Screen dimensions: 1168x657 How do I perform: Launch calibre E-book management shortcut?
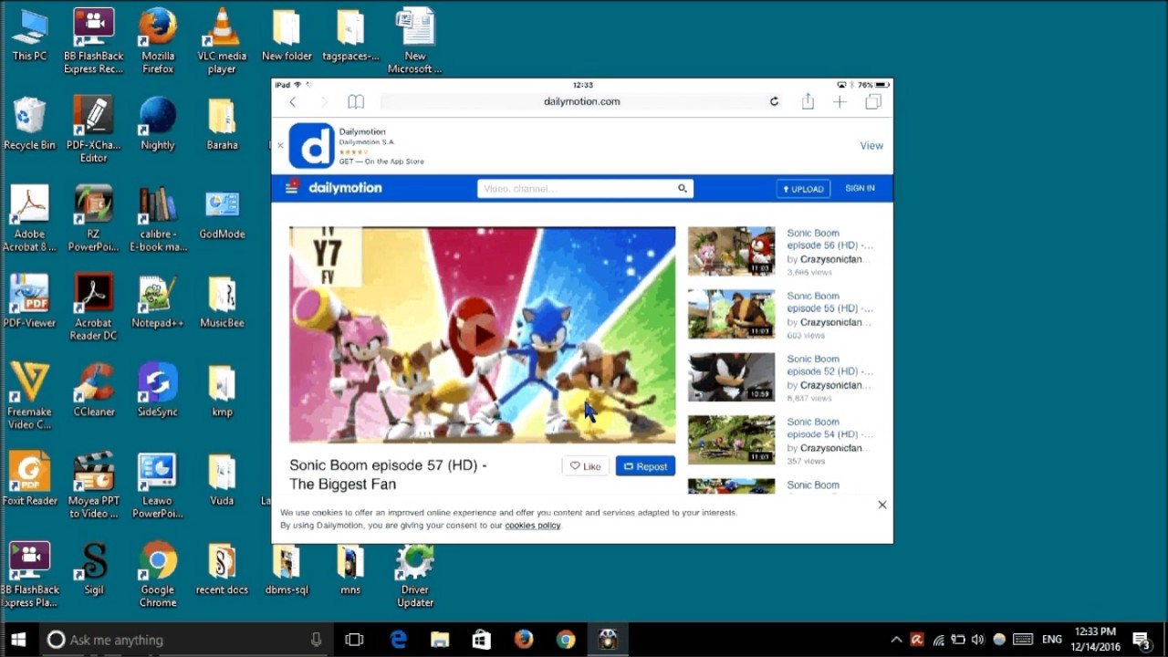click(x=158, y=219)
